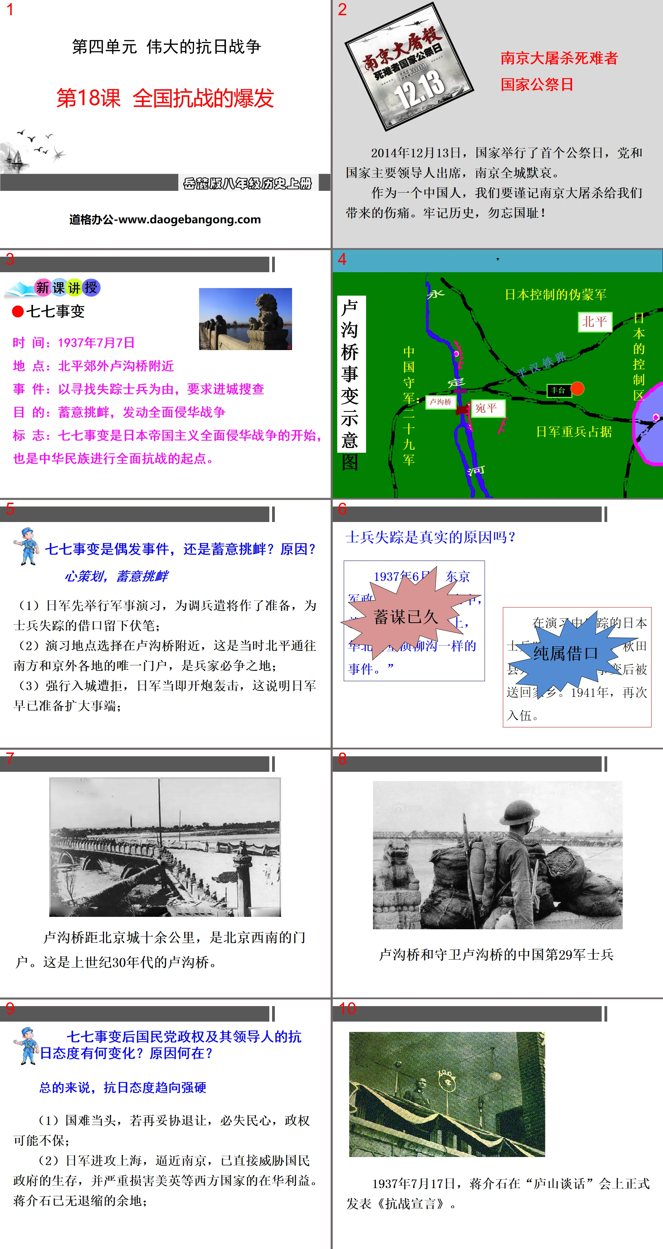
Task: Select the paragraph starting 2014年12月13日
Action: (494, 162)
